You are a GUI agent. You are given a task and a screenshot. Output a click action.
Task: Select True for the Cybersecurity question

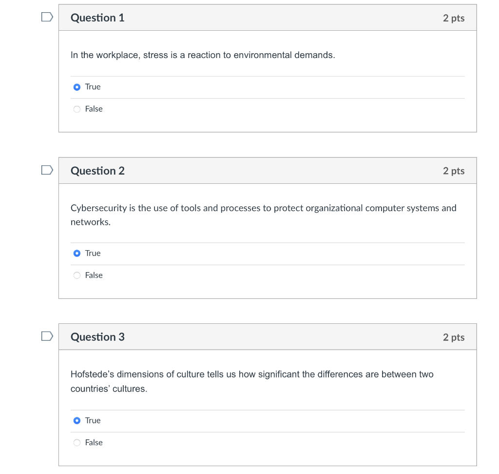[x=77, y=254]
